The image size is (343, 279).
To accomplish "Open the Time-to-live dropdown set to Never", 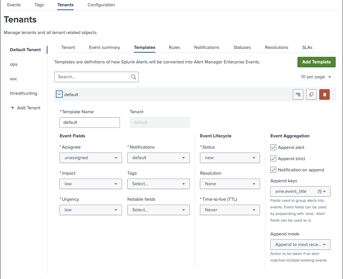I will pos(230,210).
